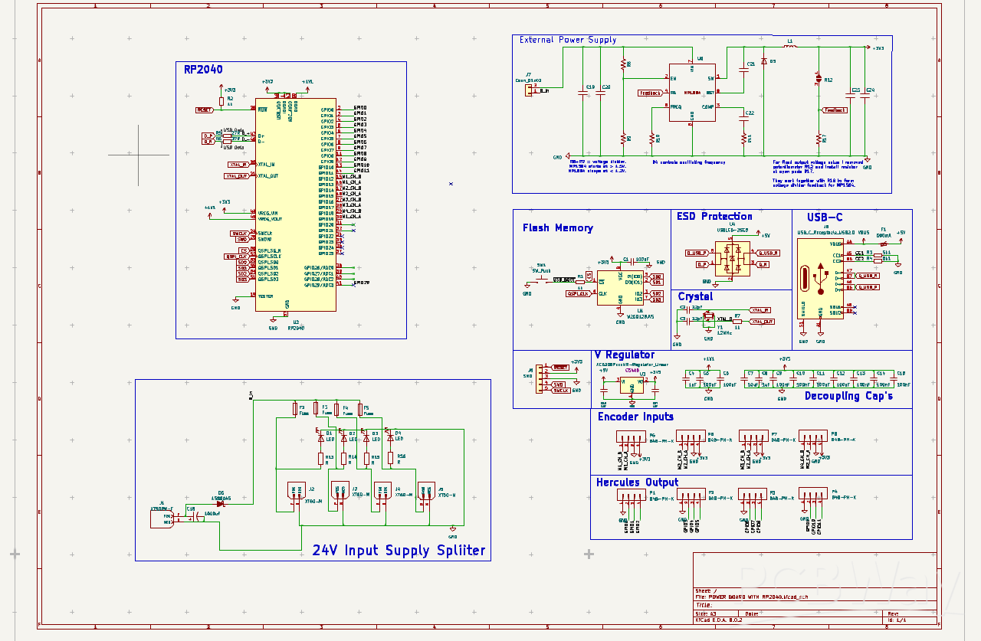Image resolution: width=981 pixels, height=641 pixels.
Task: Click the USBLC6 ESD protection chip
Action: click(x=732, y=258)
